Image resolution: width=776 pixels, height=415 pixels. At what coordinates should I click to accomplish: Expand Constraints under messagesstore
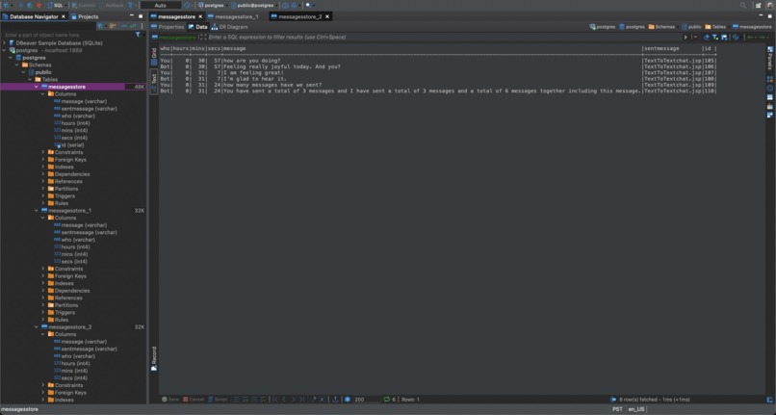click(x=43, y=152)
